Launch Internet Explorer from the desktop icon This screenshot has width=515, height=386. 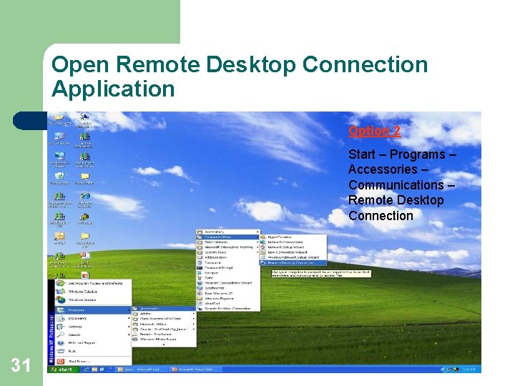pyautogui.click(x=85, y=199)
